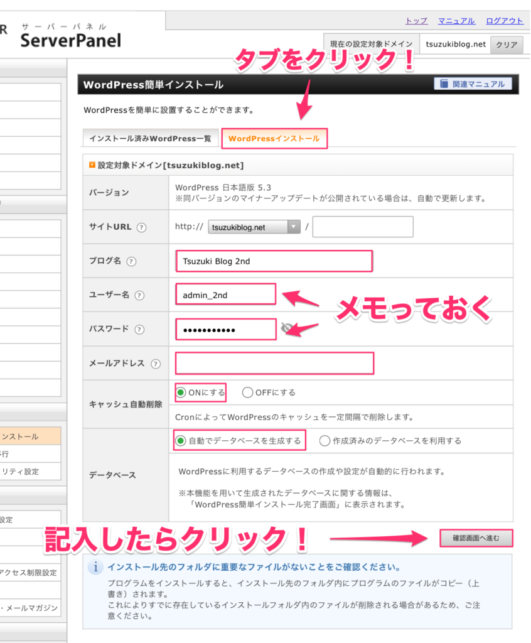Focus the username field admin_2nd

[x=226, y=295]
